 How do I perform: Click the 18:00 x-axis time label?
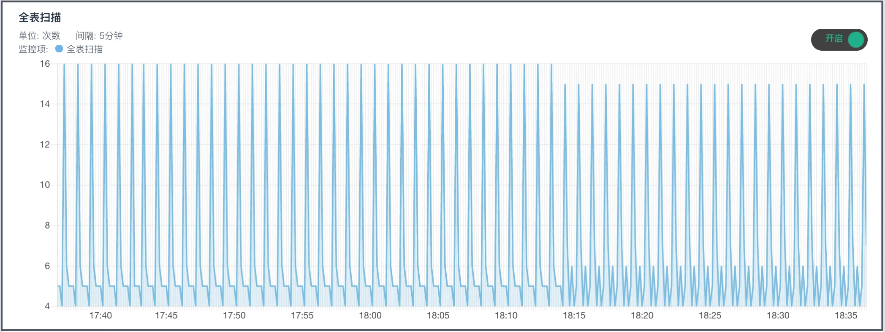tap(370, 316)
